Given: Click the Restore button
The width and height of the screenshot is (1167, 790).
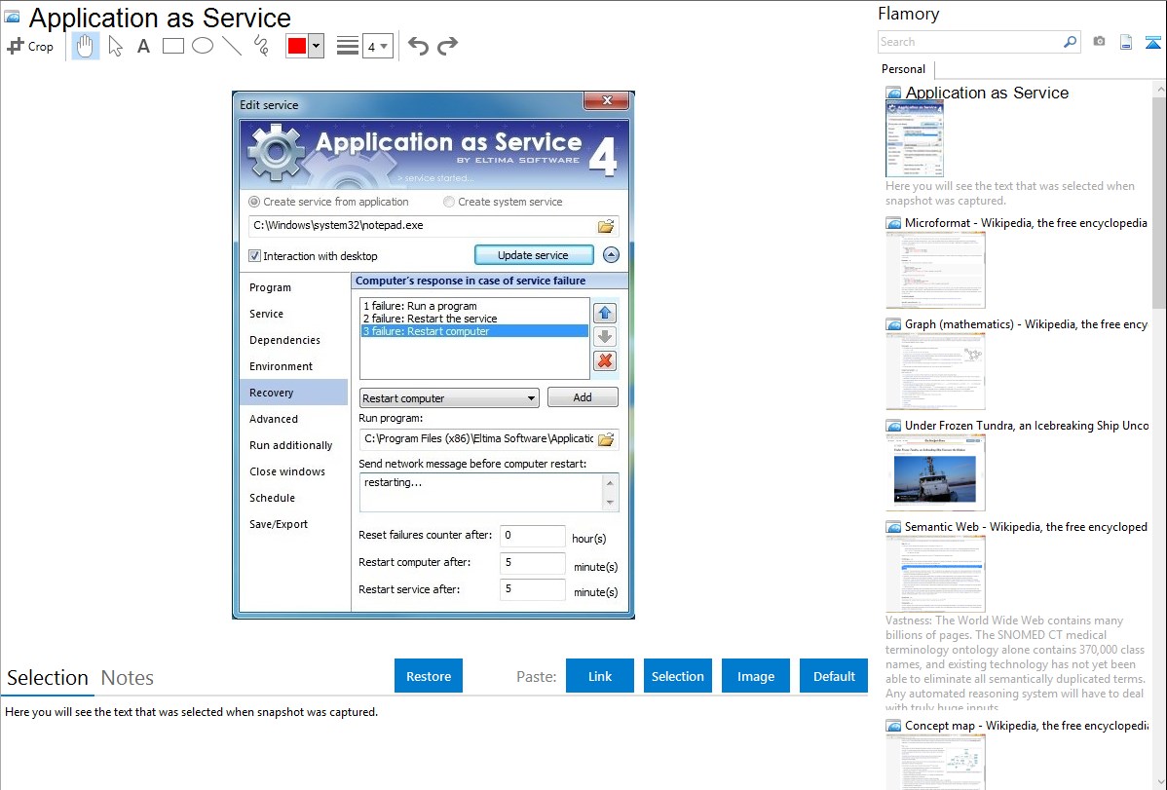Looking at the screenshot, I should coord(429,676).
